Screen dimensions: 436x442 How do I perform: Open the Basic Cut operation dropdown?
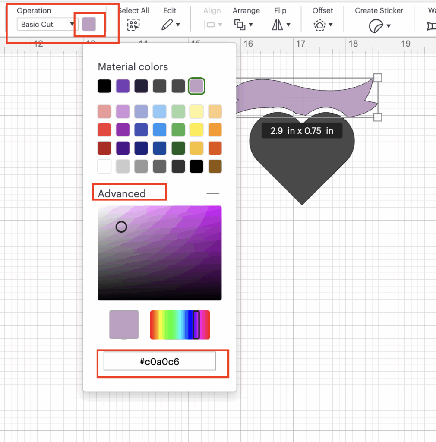point(47,24)
